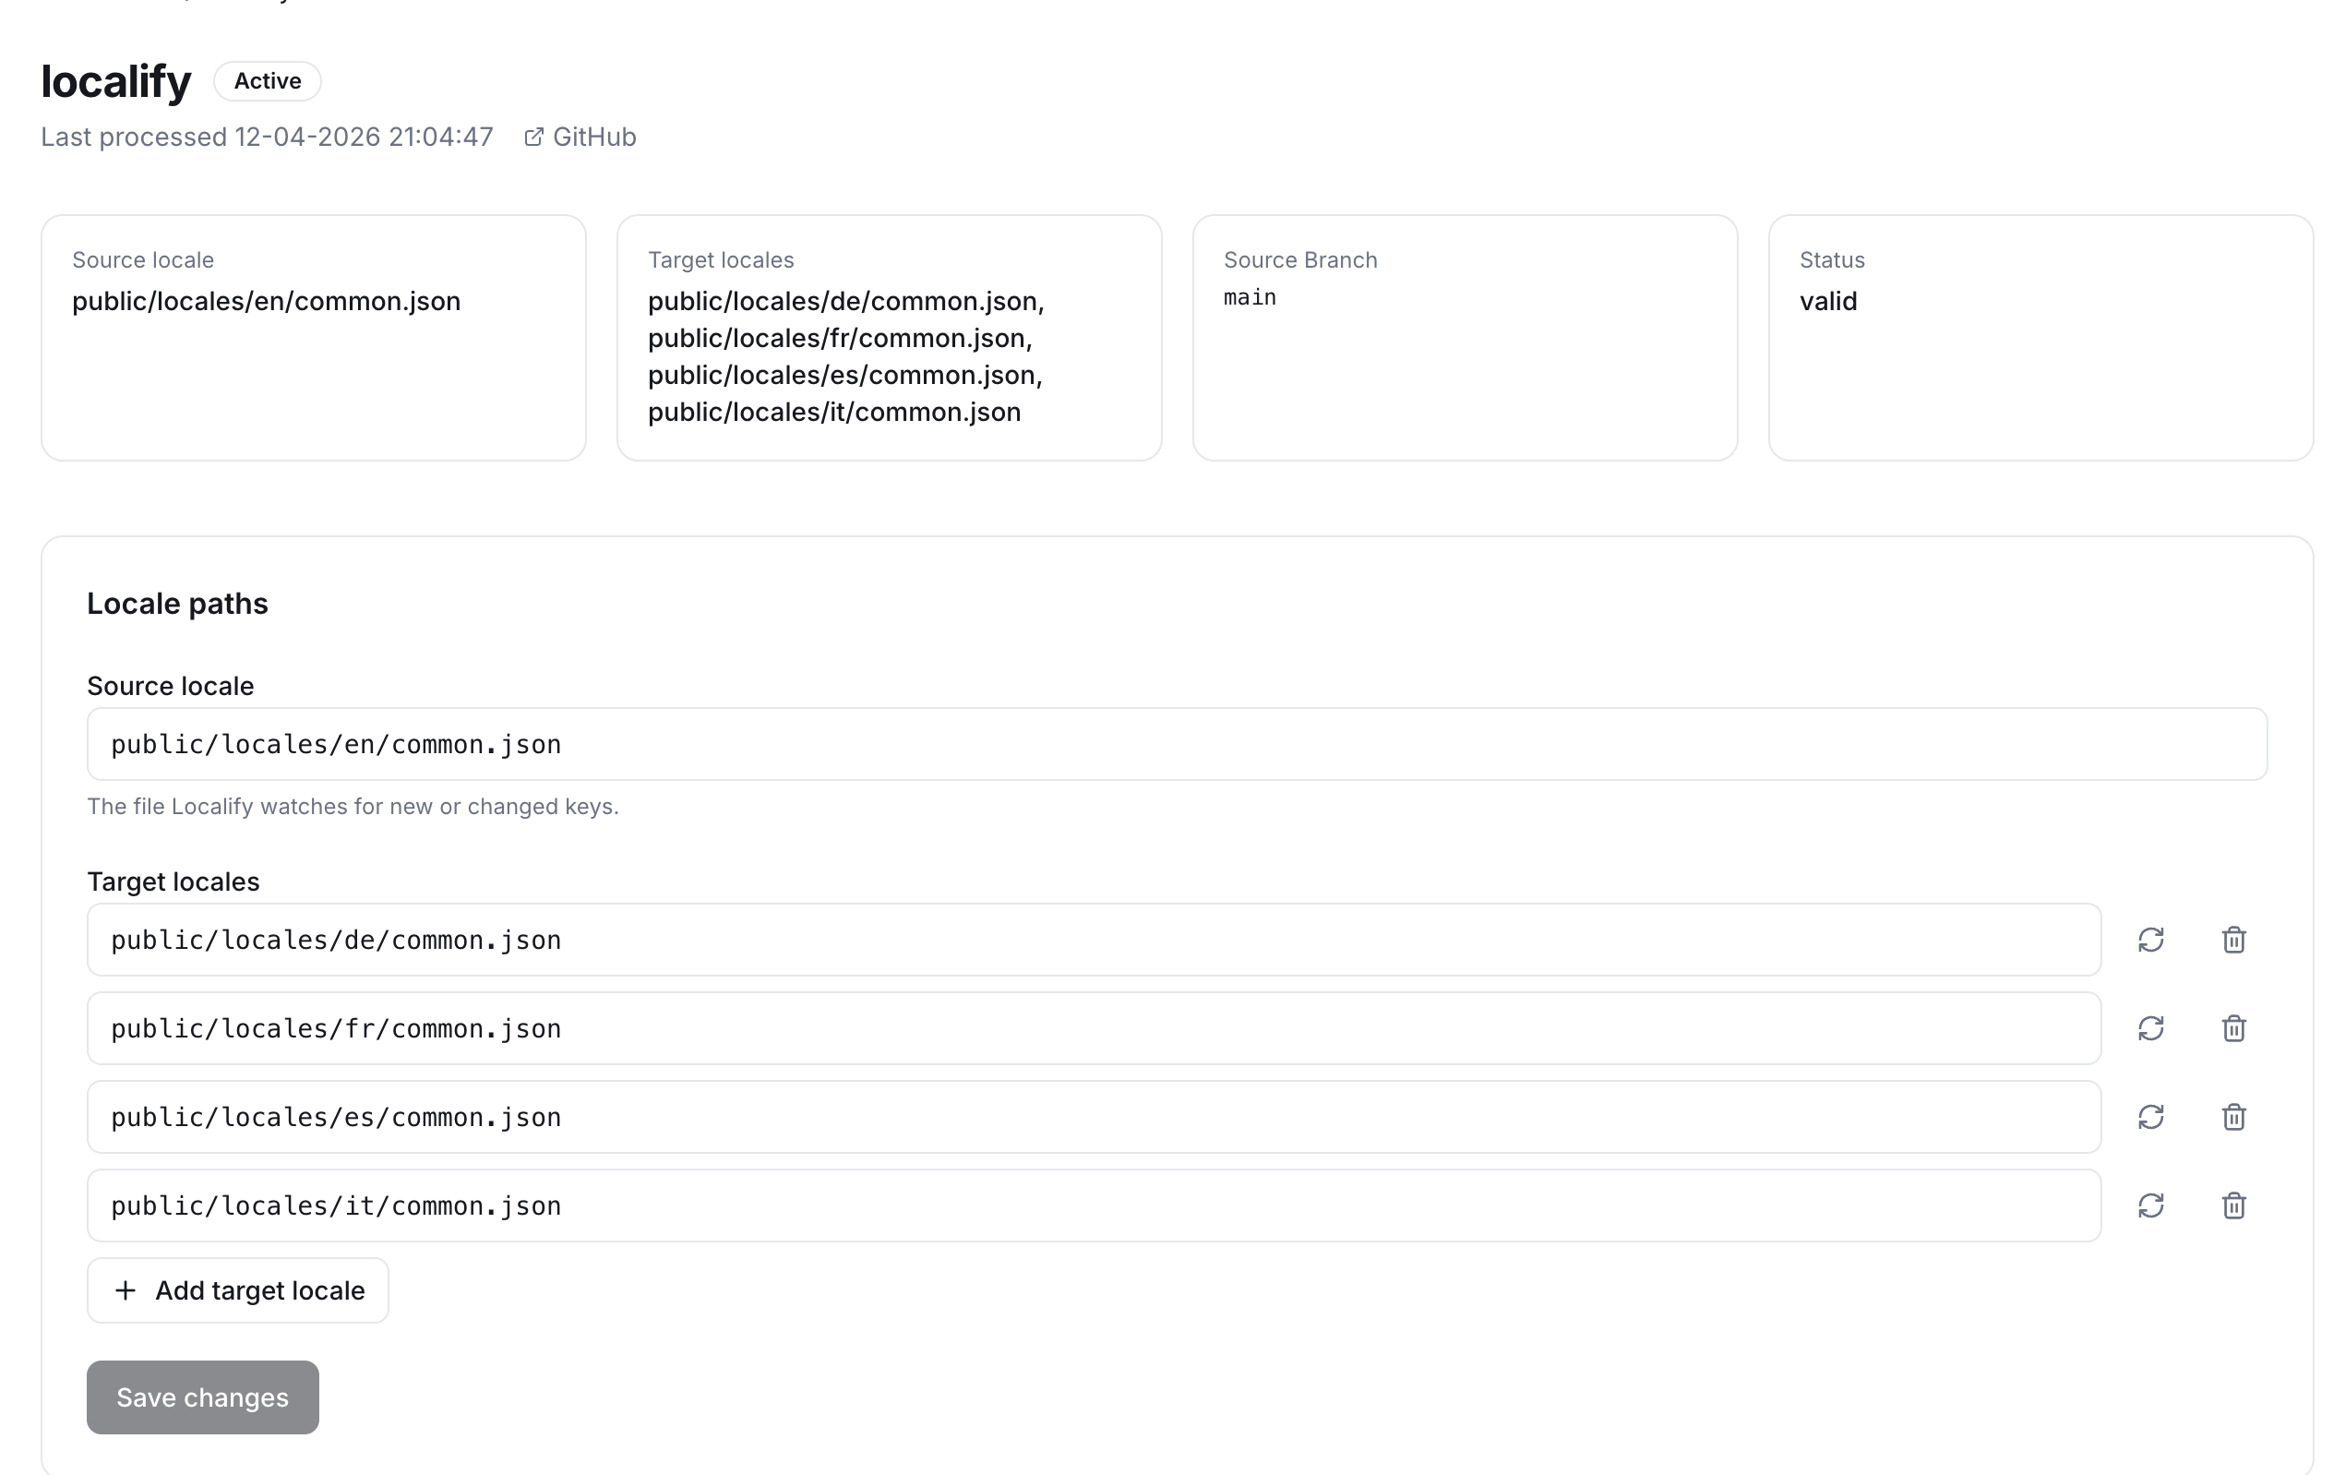Click the 'valid' status value
Image resolution: width=2333 pixels, height=1475 pixels.
[1828, 302]
